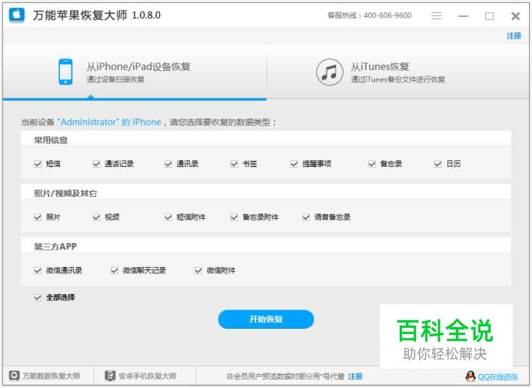
Task: Click the 注册 link in bottom status bar
Action: pos(355,376)
